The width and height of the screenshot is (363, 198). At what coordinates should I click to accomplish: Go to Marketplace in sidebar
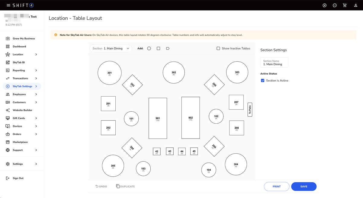click(20, 142)
